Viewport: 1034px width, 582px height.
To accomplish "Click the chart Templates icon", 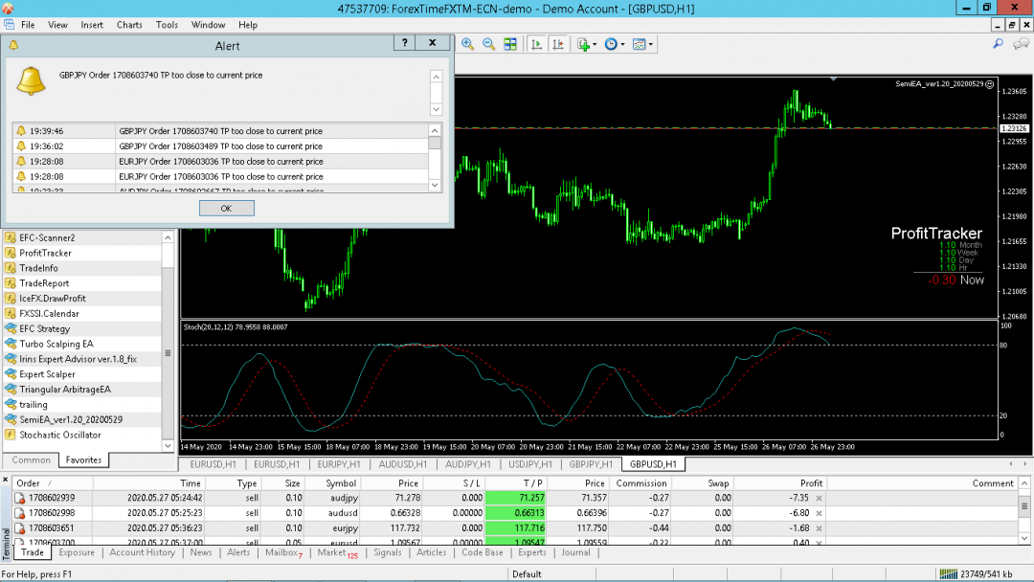I will tap(640, 44).
